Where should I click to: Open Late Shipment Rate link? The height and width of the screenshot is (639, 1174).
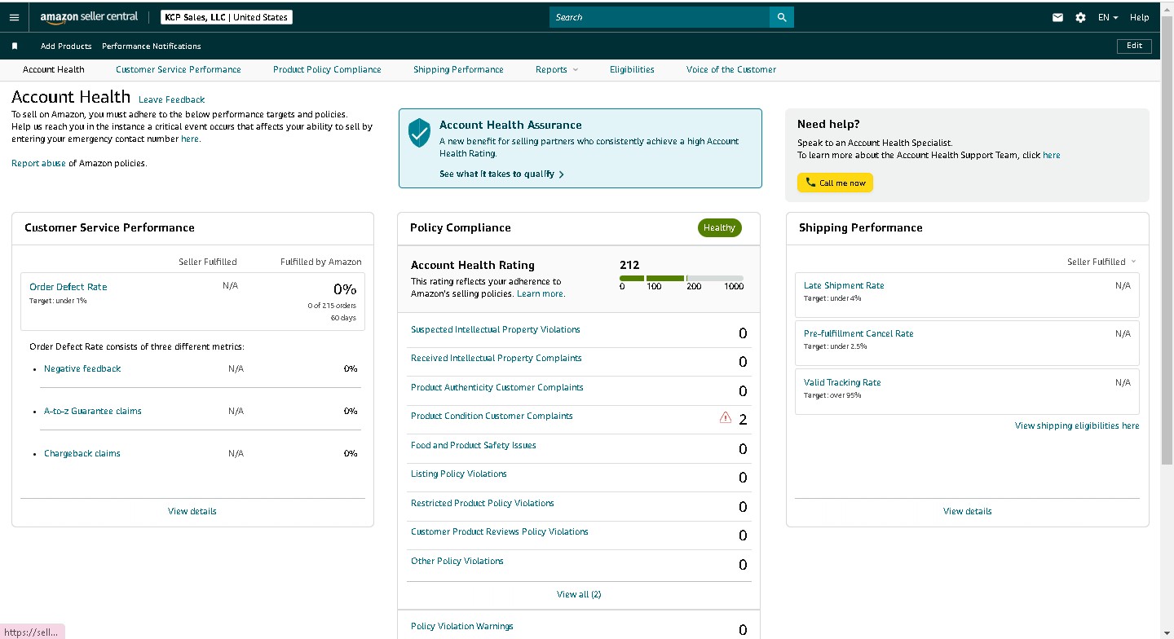click(x=844, y=286)
